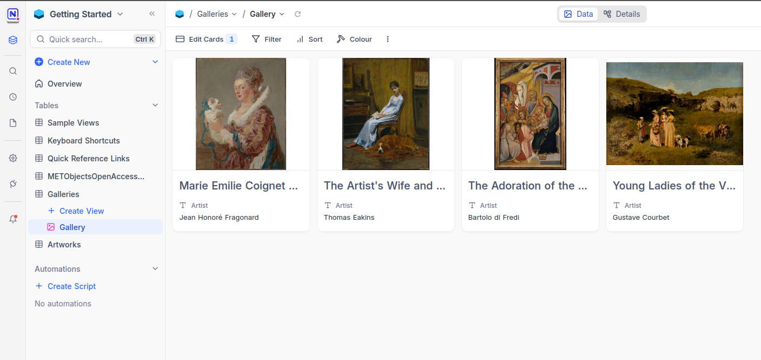Click the plus icon next to Create Script

point(39,286)
